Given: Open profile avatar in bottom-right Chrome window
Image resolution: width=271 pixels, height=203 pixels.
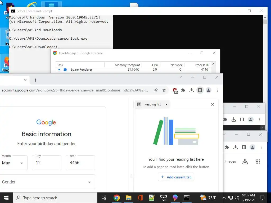Looking at the screenshot, I should click(252, 147).
